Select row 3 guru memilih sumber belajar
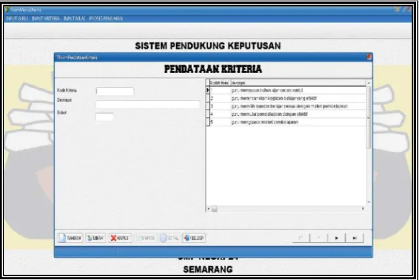The width and height of the screenshot is (420, 280). click(288, 106)
